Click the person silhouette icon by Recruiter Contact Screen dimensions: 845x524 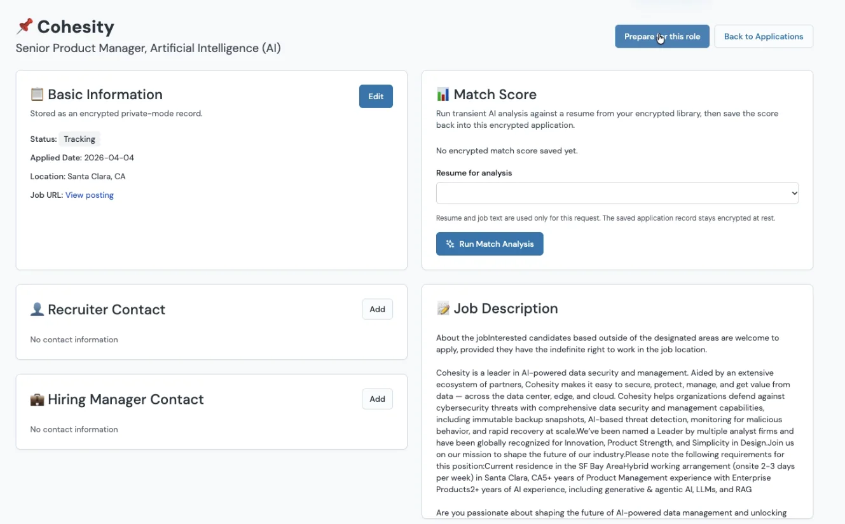37,310
